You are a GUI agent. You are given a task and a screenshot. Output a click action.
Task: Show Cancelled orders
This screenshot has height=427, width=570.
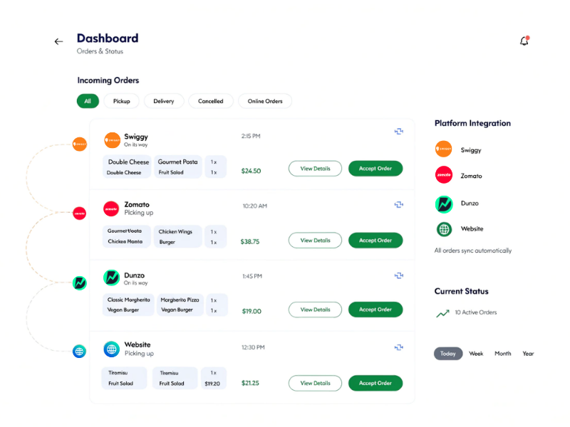[x=211, y=101]
